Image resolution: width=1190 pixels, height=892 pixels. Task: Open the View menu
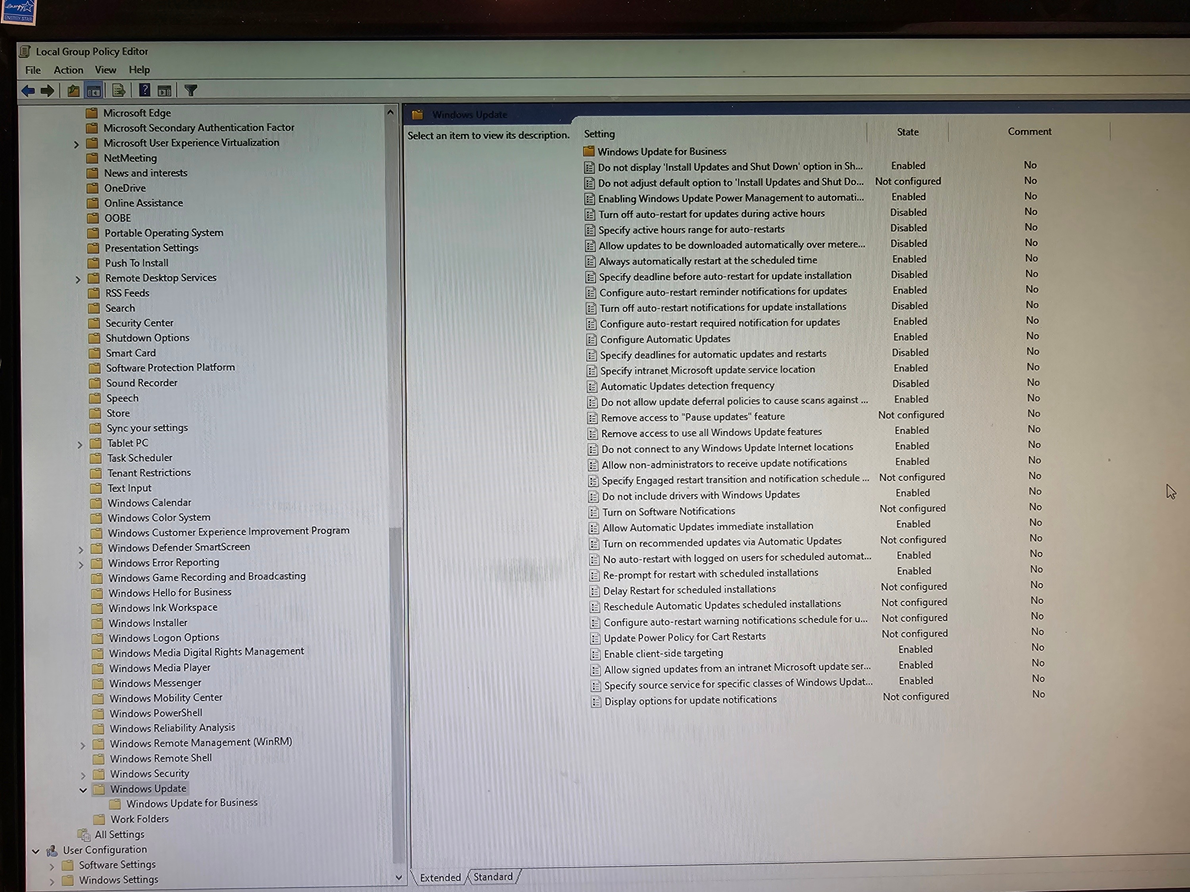click(106, 70)
